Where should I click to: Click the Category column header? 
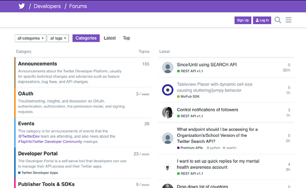pos(24,52)
